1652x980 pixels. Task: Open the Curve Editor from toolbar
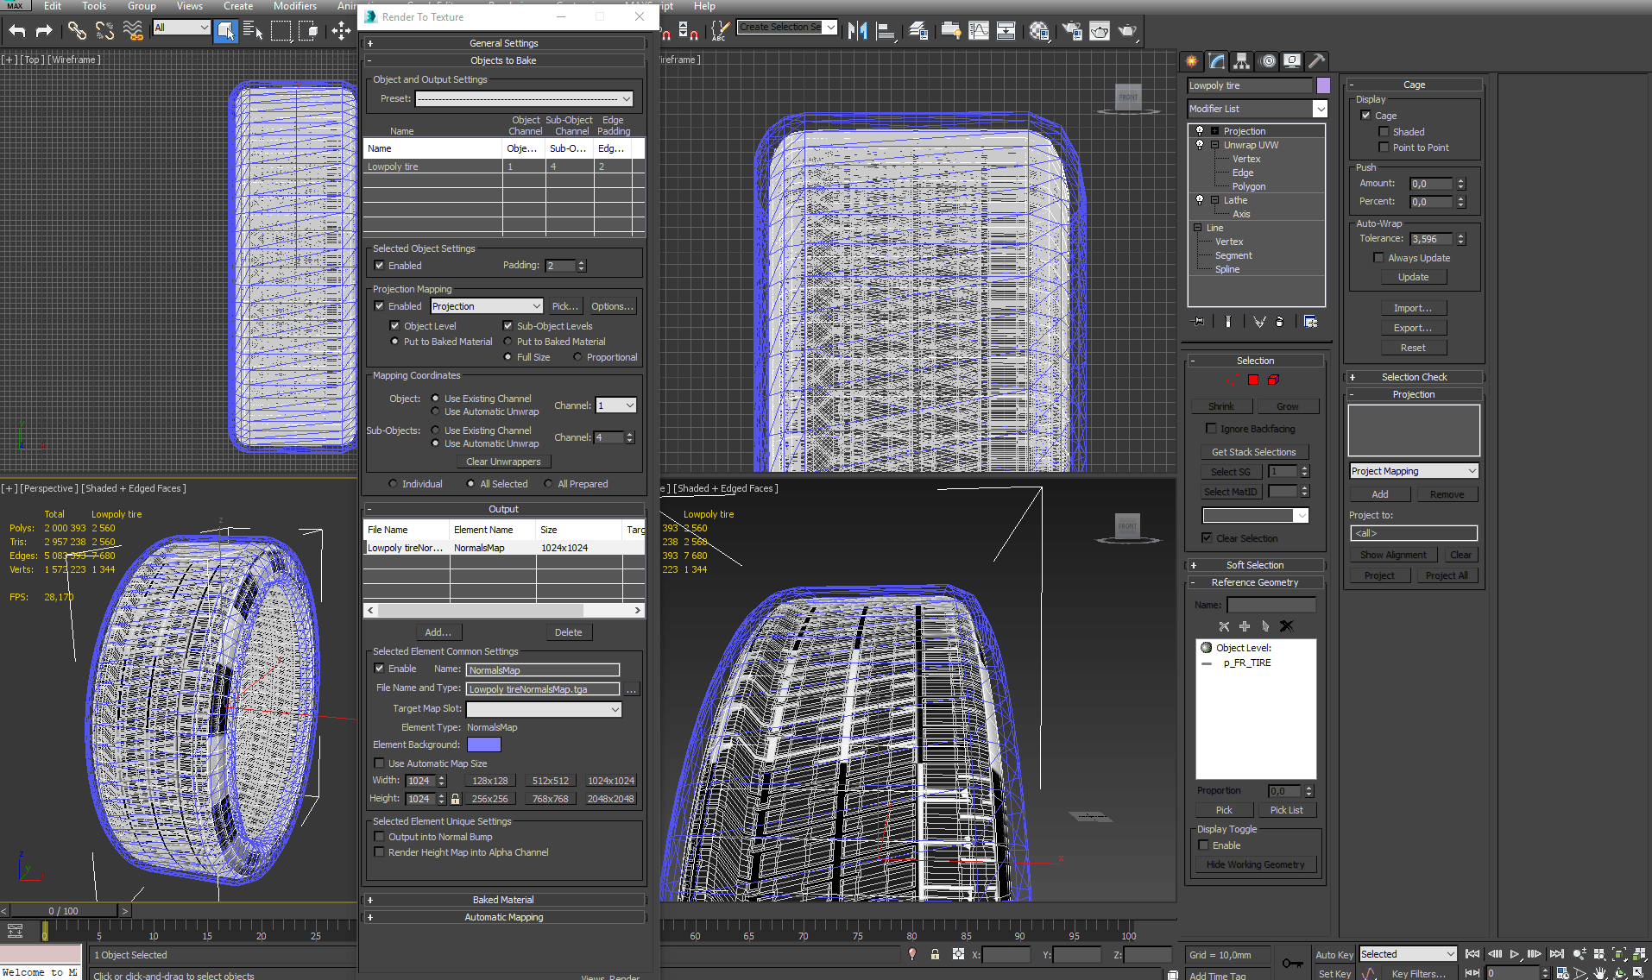click(979, 31)
